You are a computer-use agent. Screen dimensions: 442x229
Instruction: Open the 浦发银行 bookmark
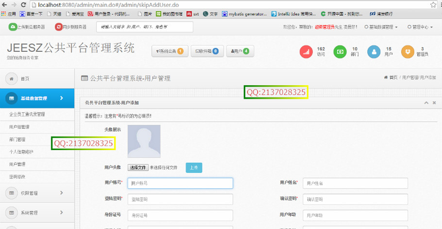point(381,14)
